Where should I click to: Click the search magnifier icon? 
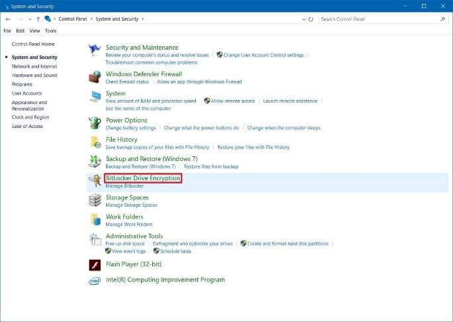pyautogui.click(x=443, y=19)
